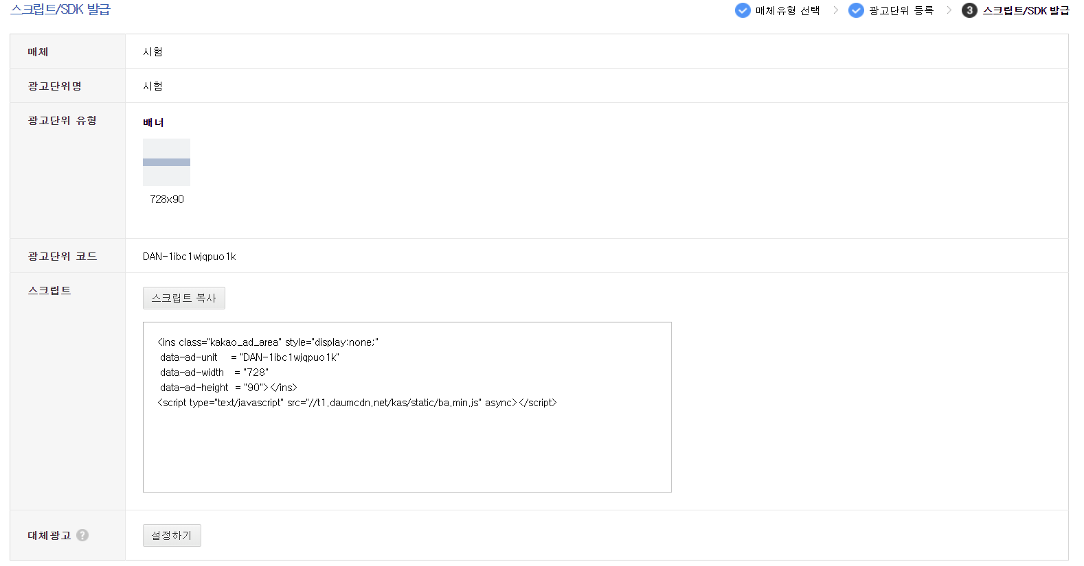1084x566 pixels.
Task: Click the 설정하기 button for 대체광고
Action: coord(172,535)
